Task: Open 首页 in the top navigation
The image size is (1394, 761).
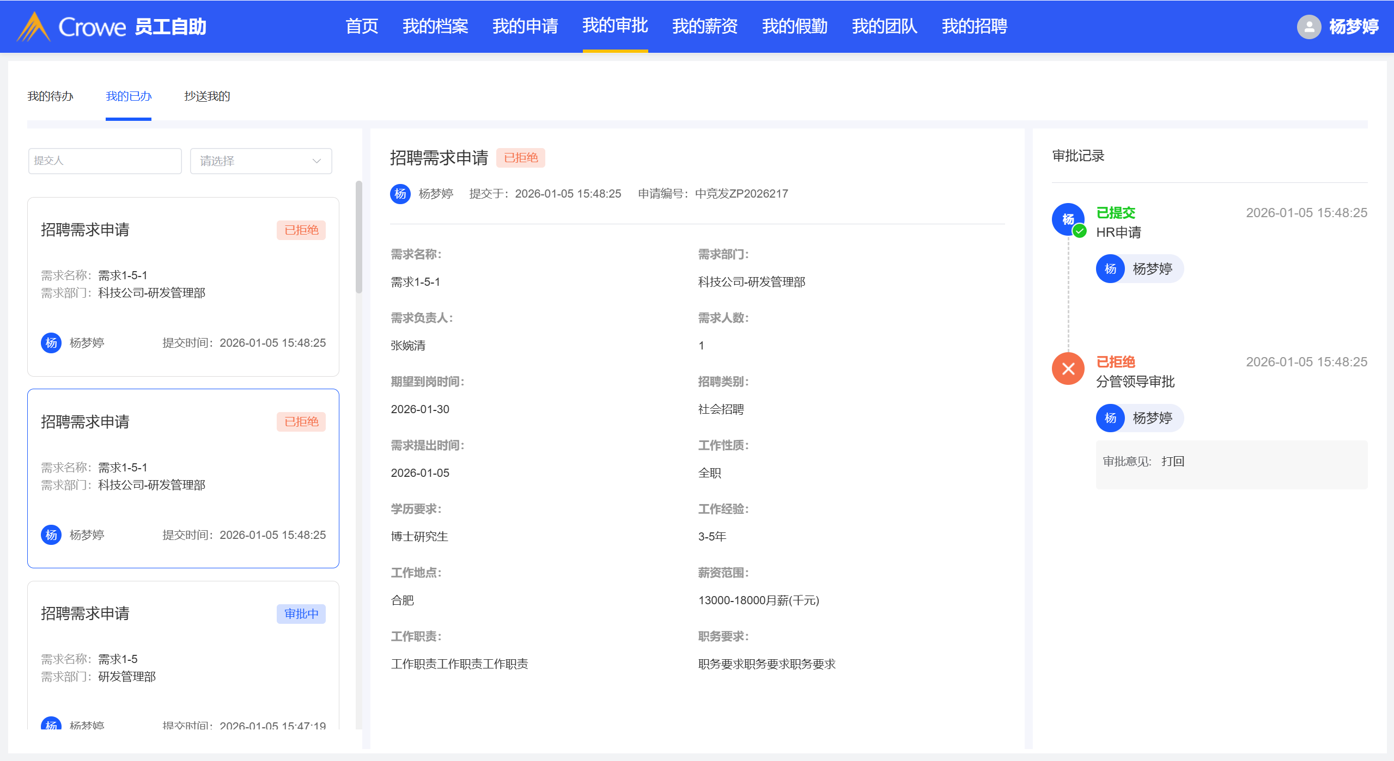Action: tap(362, 26)
